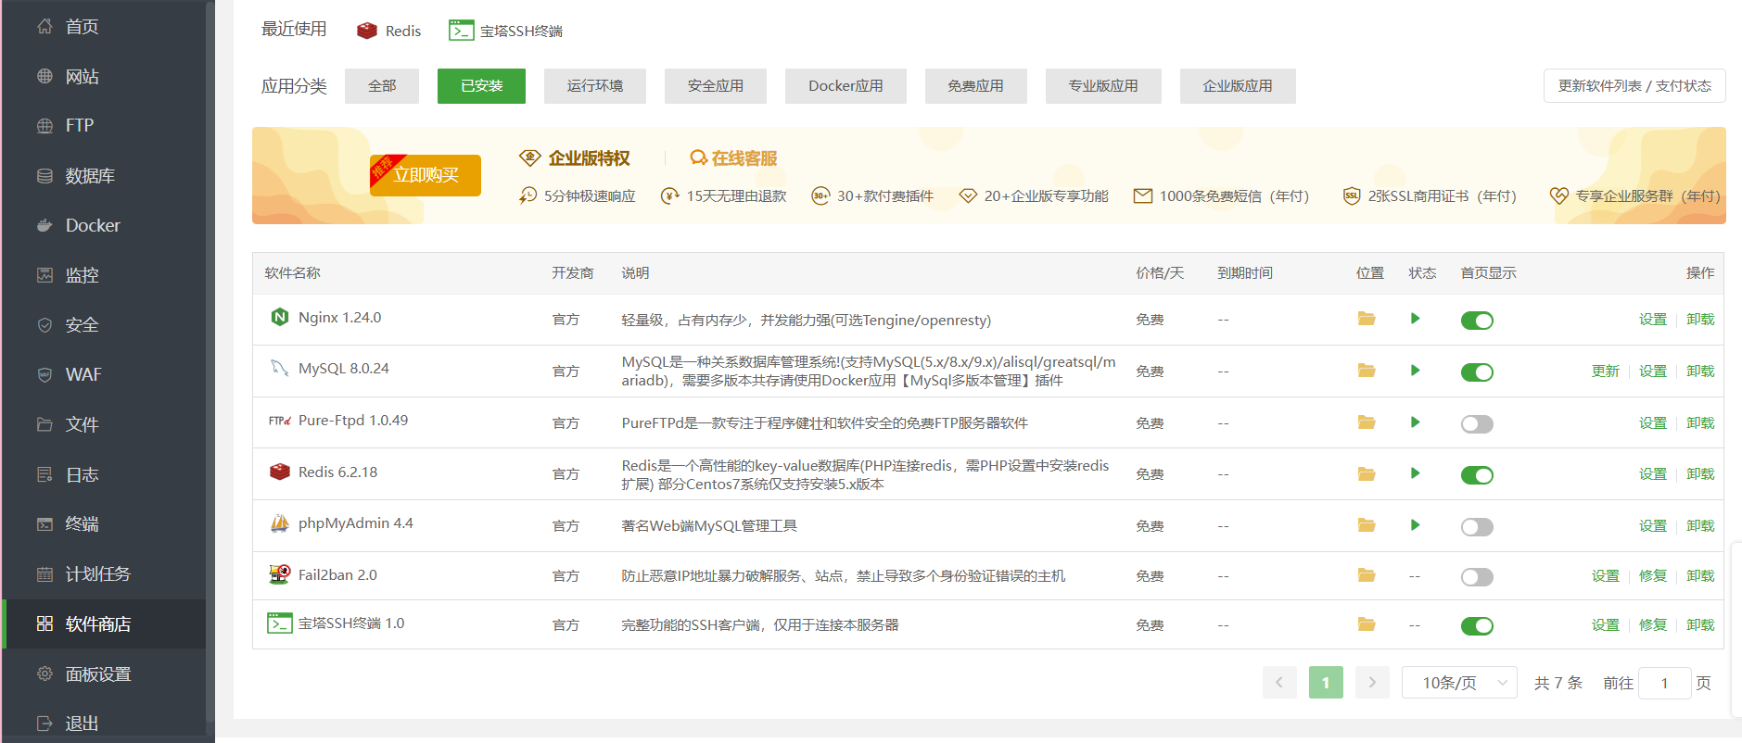Open Redis from the recently used bar

click(388, 31)
